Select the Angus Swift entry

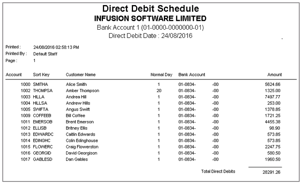click(x=151, y=109)
